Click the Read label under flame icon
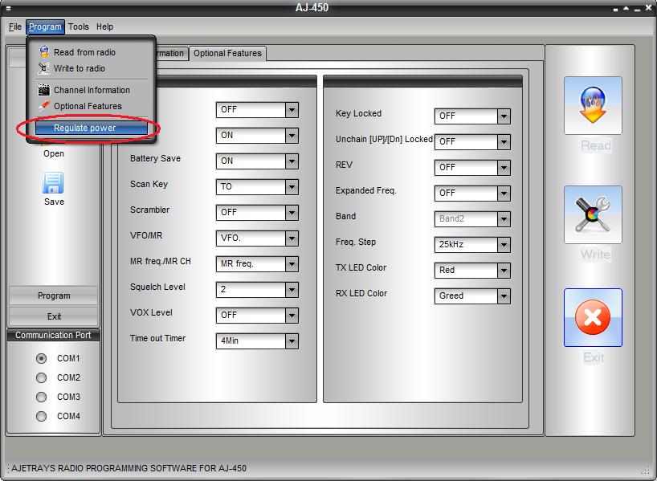Screen dimensions: 657x481 tap(595, 145)
